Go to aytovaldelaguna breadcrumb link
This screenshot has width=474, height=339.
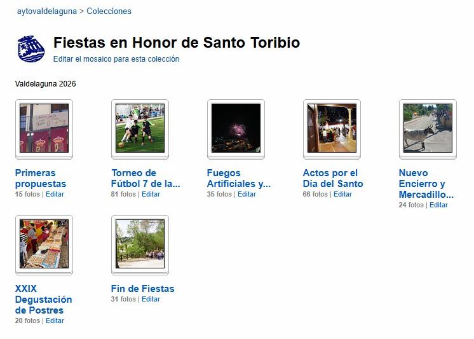[47, 11]
